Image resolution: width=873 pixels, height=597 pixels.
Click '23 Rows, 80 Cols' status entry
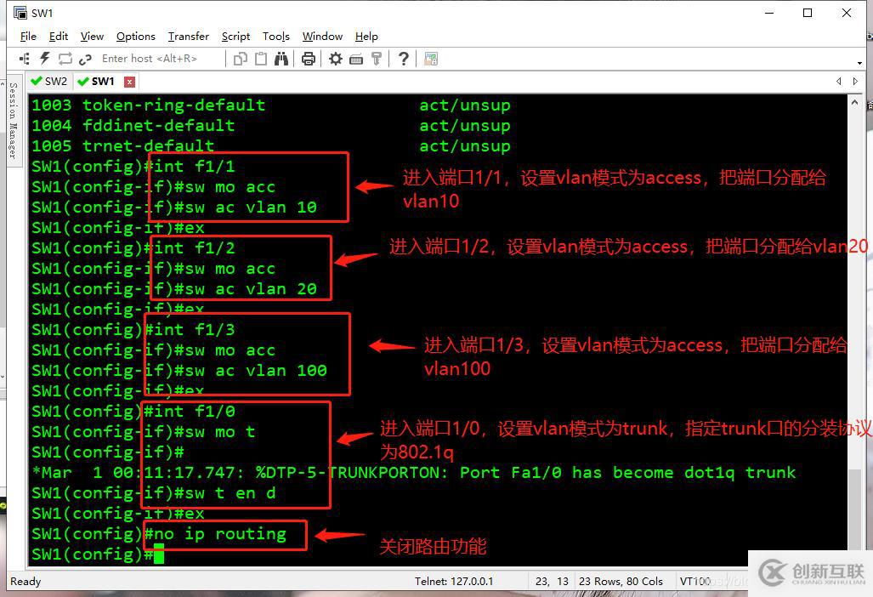click(x=621, y=581)
